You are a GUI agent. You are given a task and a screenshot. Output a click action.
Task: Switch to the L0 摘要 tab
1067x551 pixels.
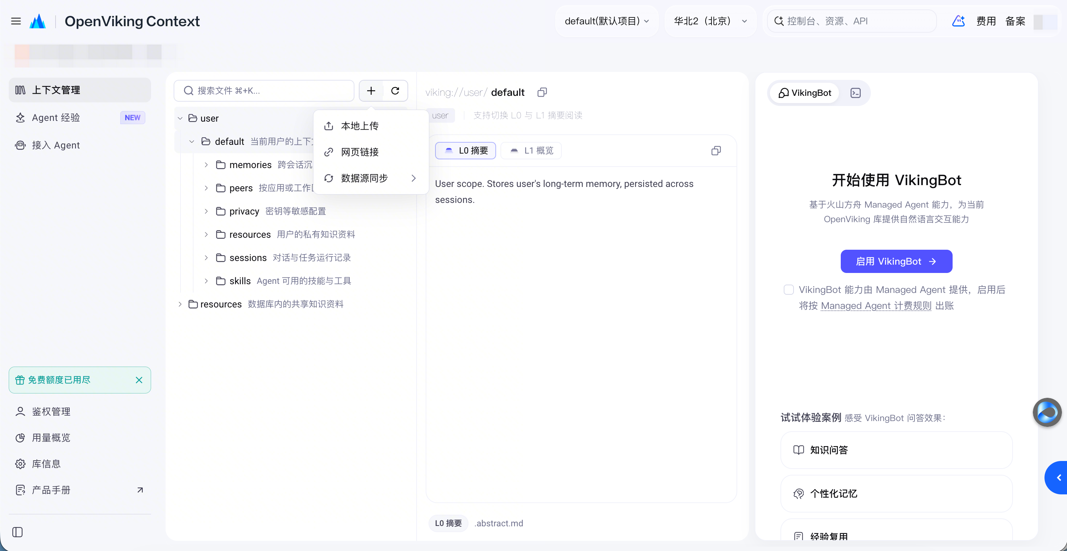click(x=466, y=151)
